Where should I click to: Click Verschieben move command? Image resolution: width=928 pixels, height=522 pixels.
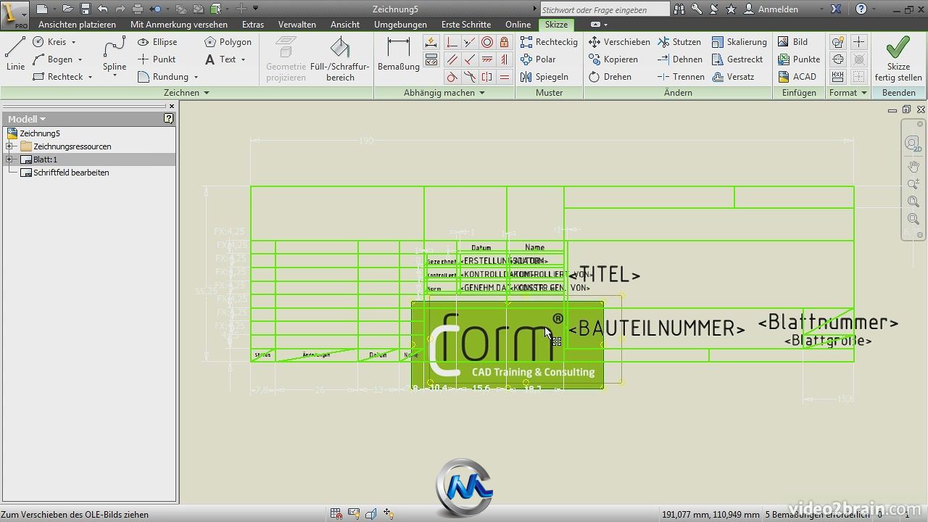coord(619,42)
